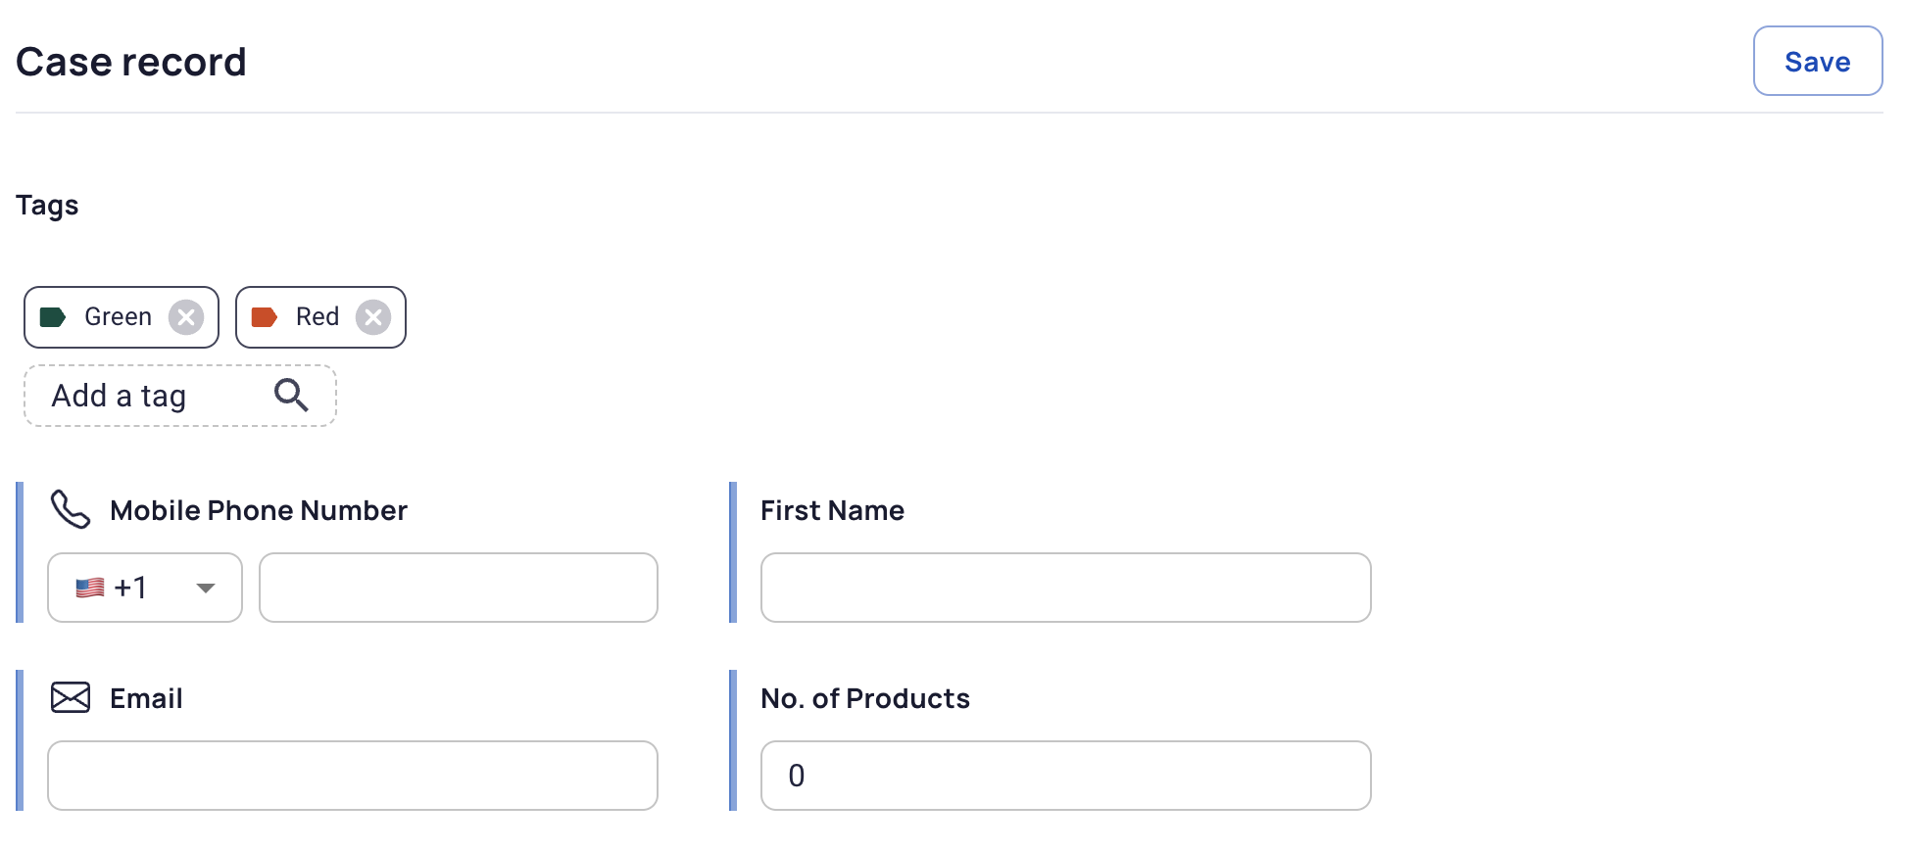Click the mobile phone number input

(x=459, y=588)
